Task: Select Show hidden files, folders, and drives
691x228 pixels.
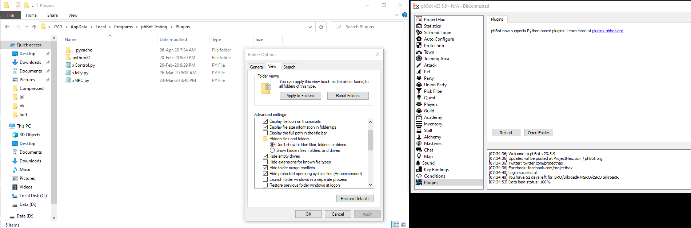Action: coord(272,150)
